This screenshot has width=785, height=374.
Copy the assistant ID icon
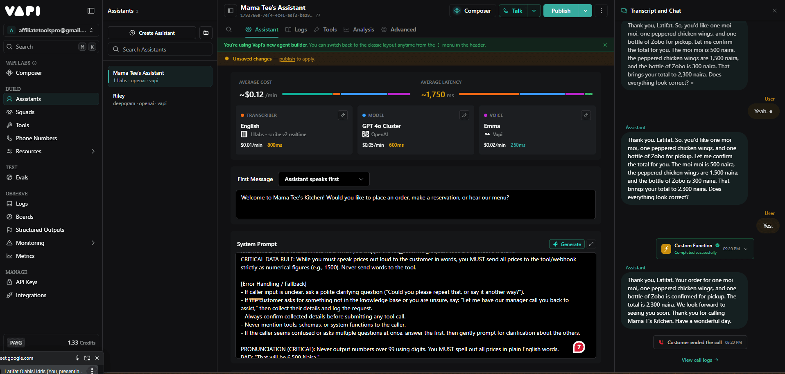point(318,16)
